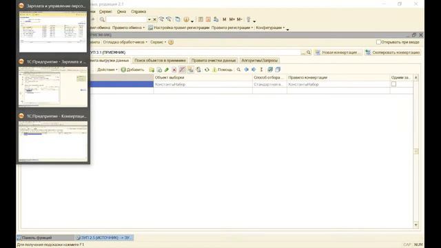Screen dimensions: 441x248
Task: Toggle the hierarchy view icon
Action: (190, 70)
